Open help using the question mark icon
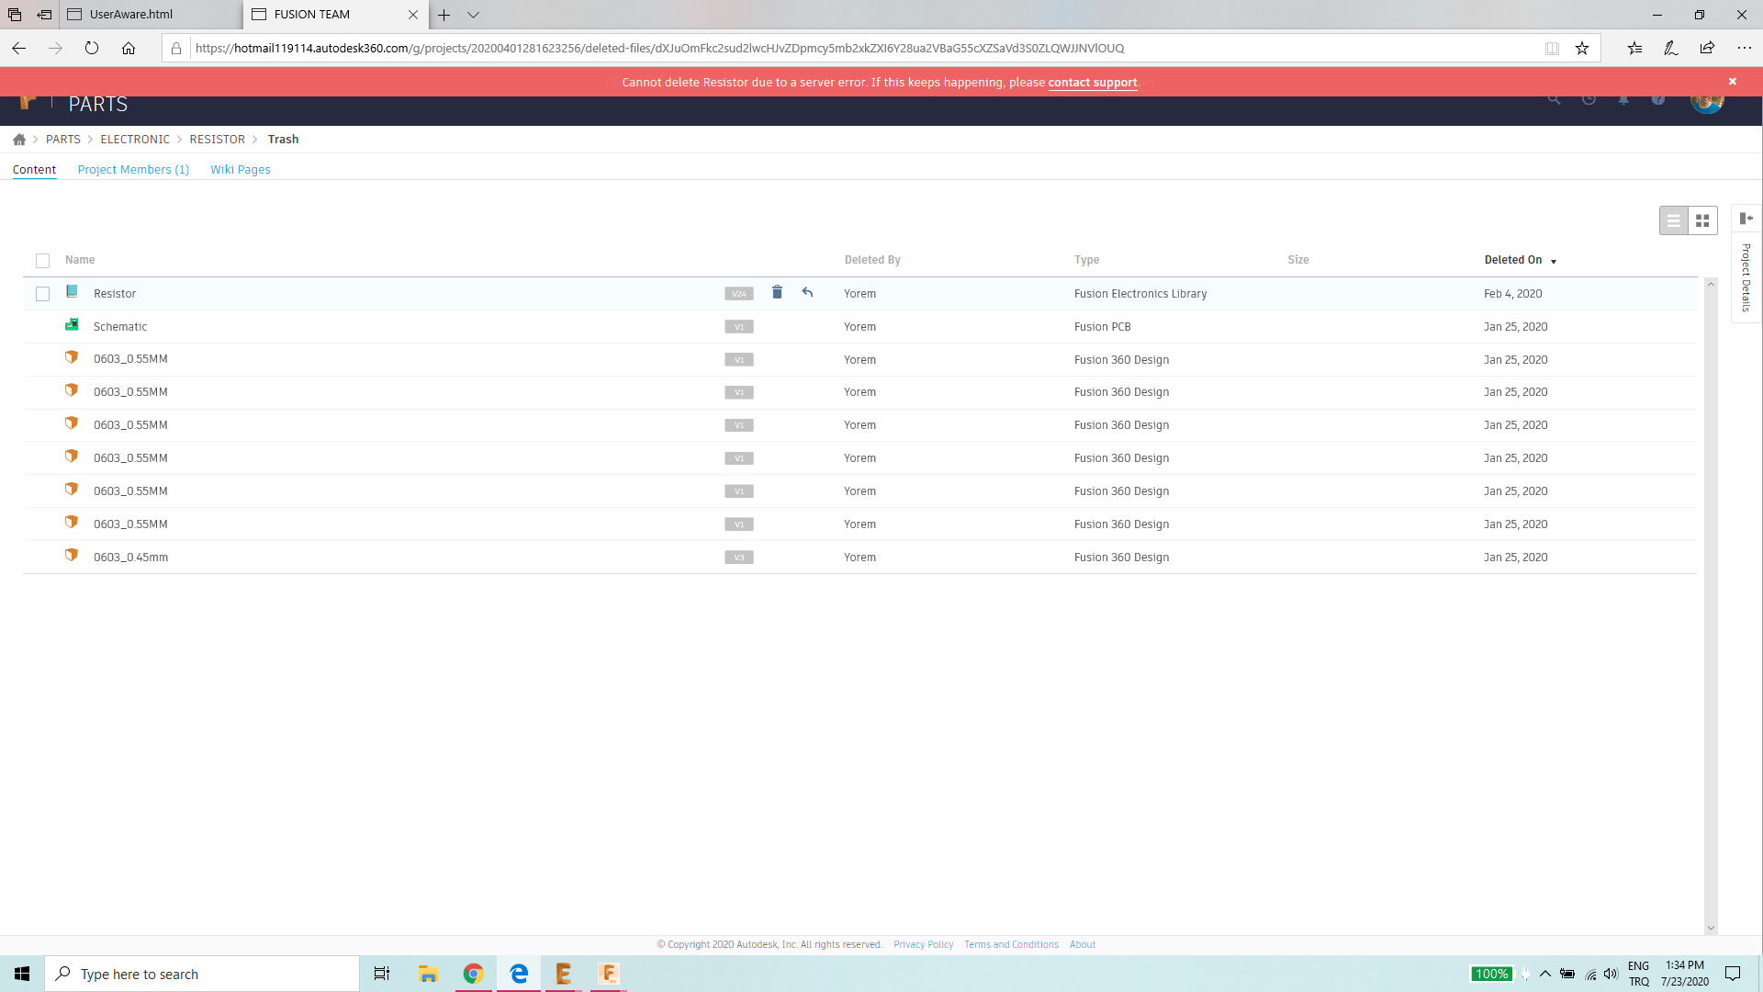Screen dimensions: 1763x992 pyautogui.click(x=1658, y=98)
